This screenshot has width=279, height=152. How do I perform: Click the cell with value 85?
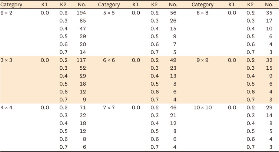coord(83,21)
